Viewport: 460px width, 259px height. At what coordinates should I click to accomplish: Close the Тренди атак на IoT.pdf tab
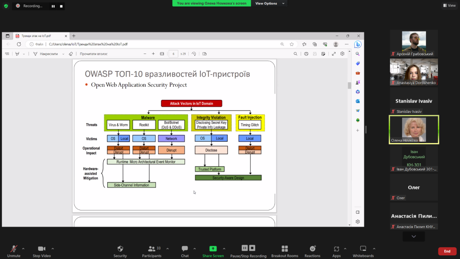click(x=66, y=36)
